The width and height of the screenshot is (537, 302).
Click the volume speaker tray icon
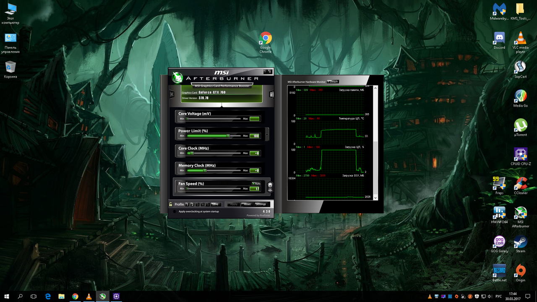click(x=490, y=297)
